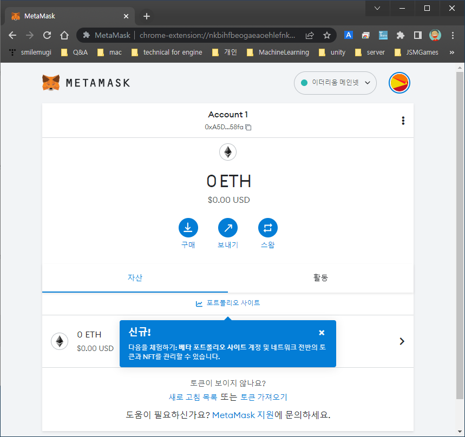The height and width of the screenshot is (437, 465).
Task: Click the ETH token icon in asset row
Action: click(x=60, y=341)
